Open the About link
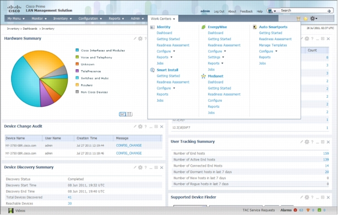 tap(232, 12)
